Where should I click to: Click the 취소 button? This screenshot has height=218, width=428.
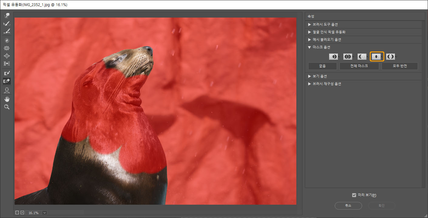(x=348, y=206)
